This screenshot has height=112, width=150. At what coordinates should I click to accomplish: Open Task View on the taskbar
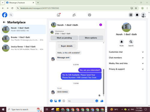tap(47, 109)
